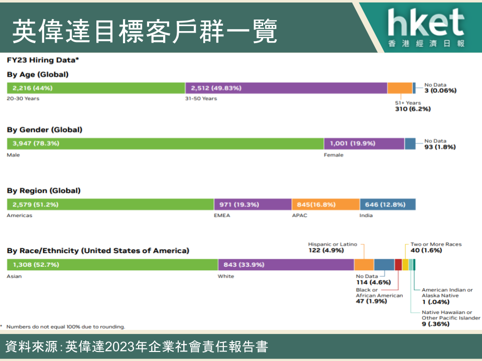Select the EMEA label
Screen dimensions: 482x361
(x=222, y=216)
